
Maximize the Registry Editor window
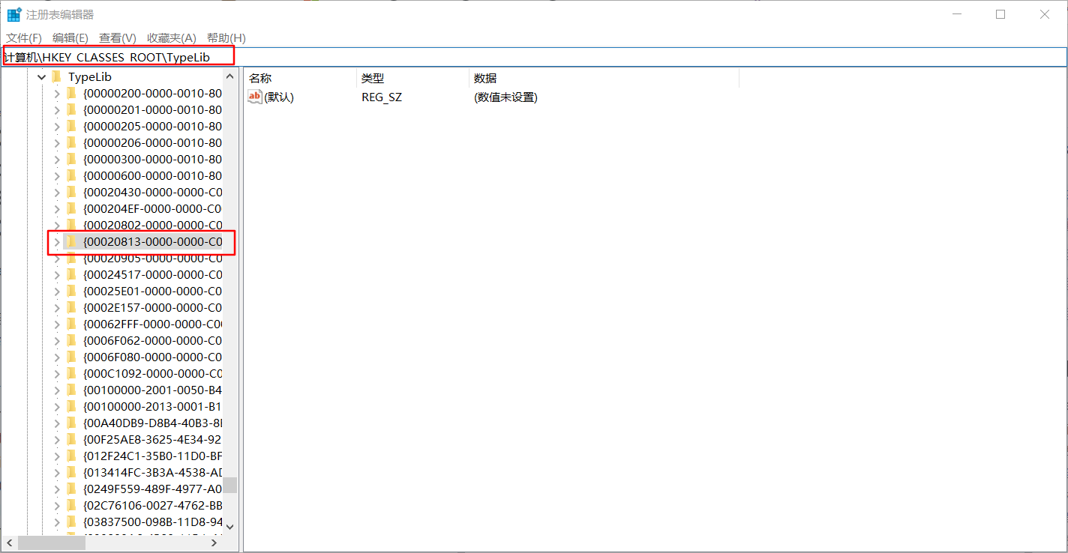(x=1000, y=14)
